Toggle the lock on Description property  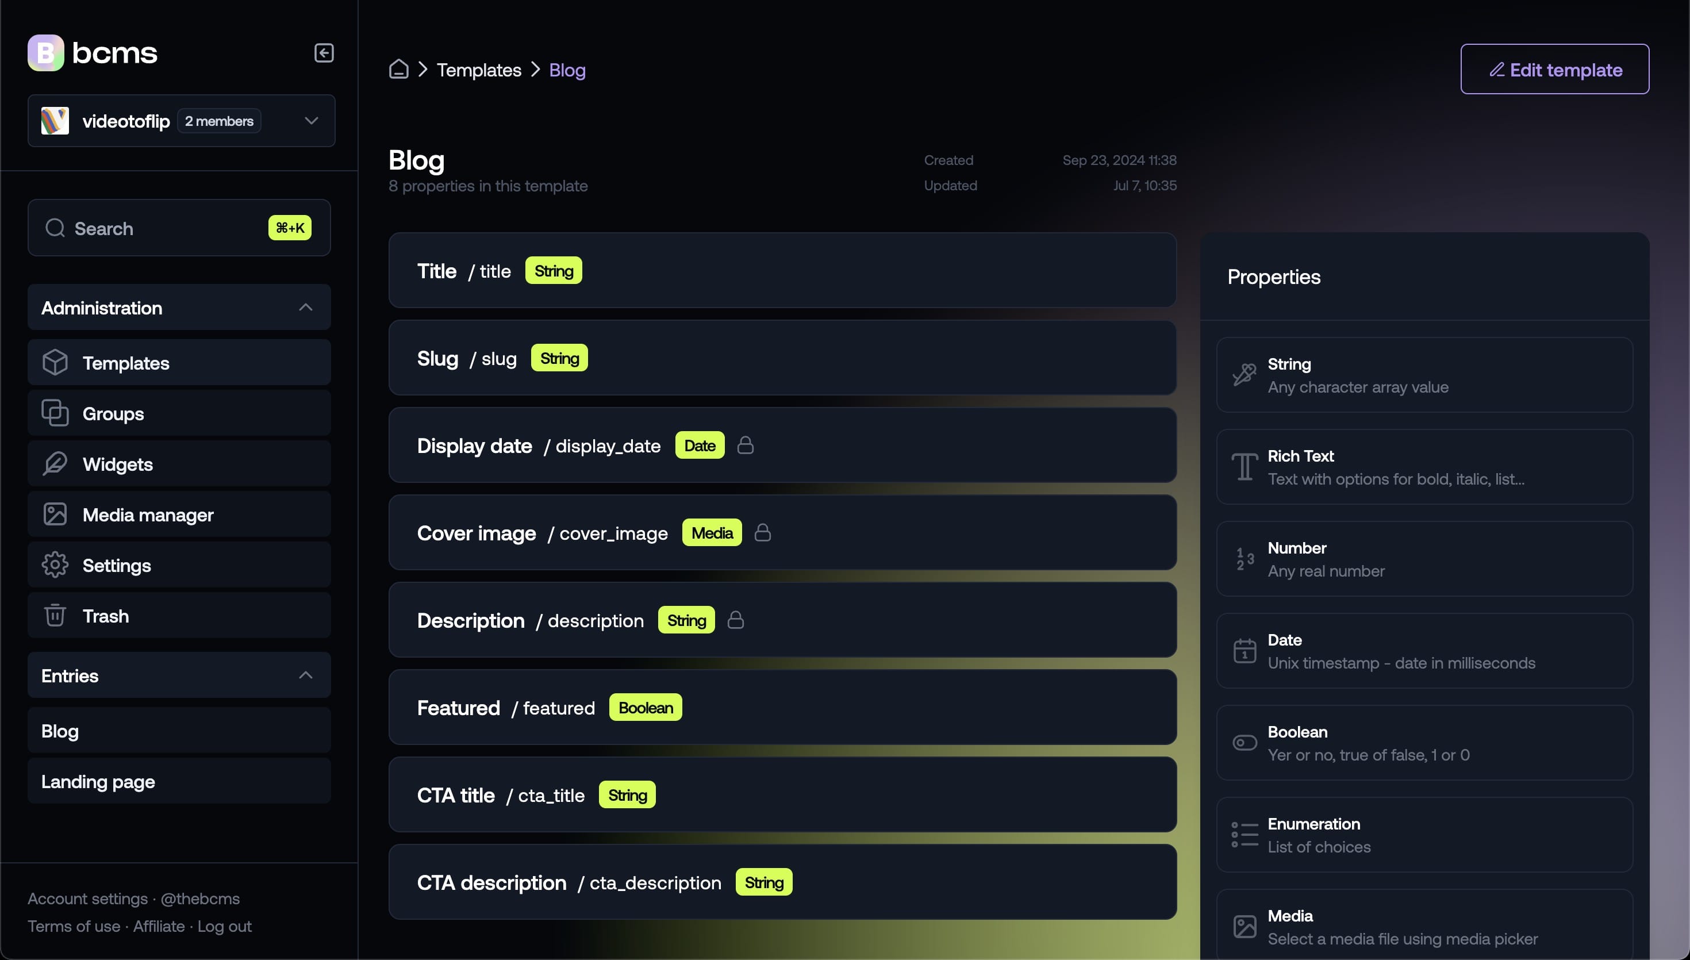(x=736, y=620)
